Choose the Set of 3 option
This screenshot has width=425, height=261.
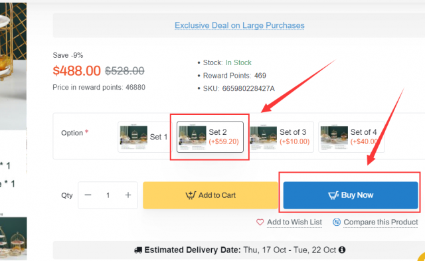point(281,137)
